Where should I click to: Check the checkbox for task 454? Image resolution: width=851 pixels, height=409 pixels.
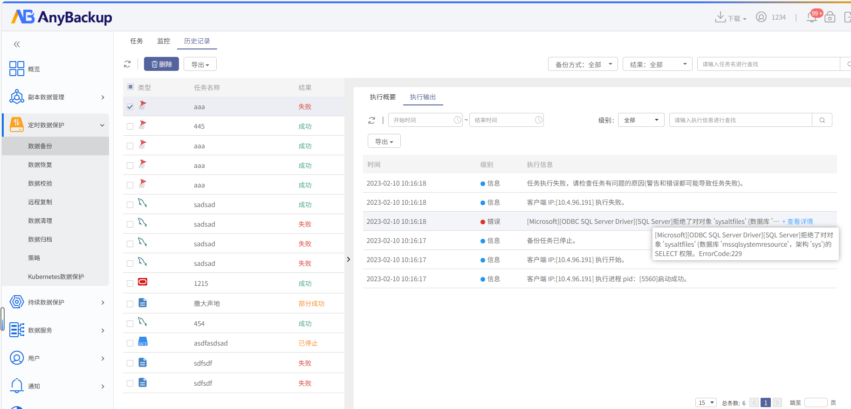click(130, 324)
